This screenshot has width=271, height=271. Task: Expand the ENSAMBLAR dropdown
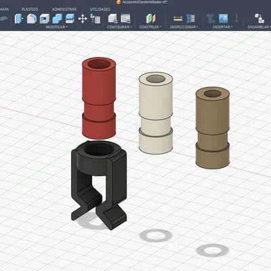[259, 27]
